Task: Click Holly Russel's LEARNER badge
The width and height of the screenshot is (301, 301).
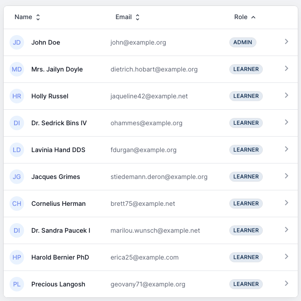Action: pos(246,96)
